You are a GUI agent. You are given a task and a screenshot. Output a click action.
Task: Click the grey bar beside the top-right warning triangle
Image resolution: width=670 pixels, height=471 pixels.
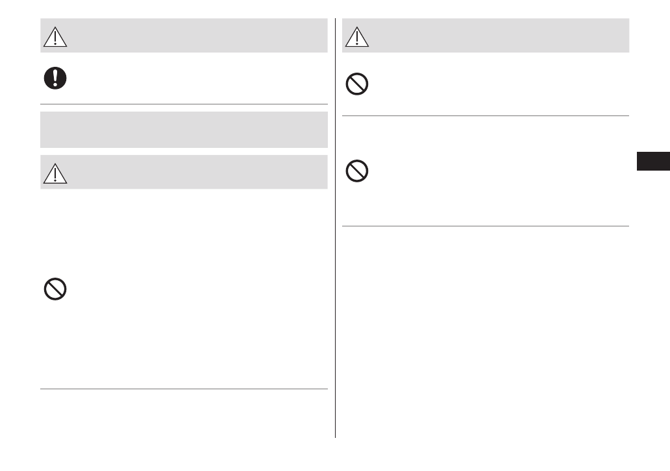click(x=493, y=36)
